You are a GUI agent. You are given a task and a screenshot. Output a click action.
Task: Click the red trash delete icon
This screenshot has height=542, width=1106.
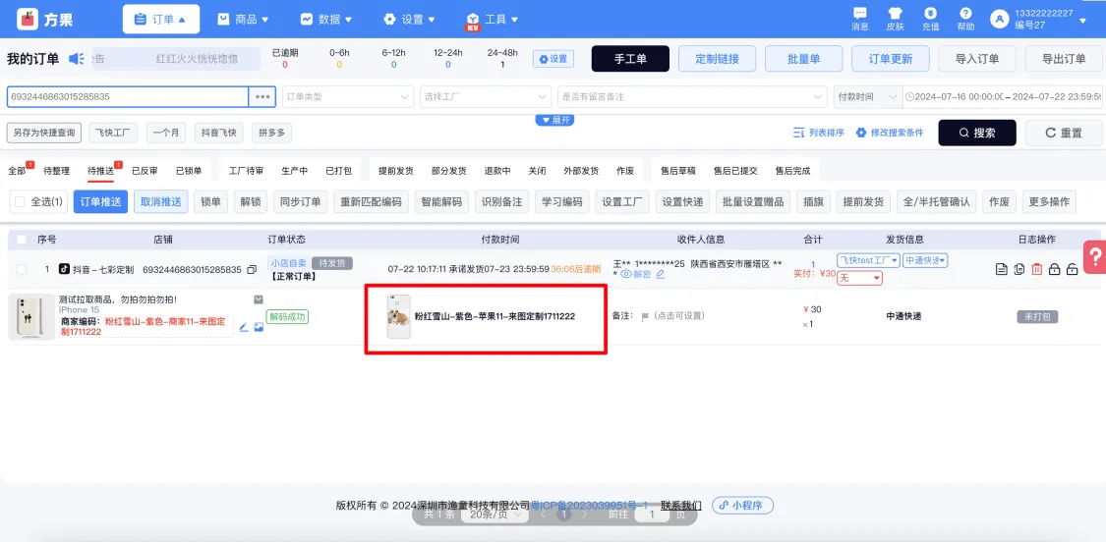1036,268
